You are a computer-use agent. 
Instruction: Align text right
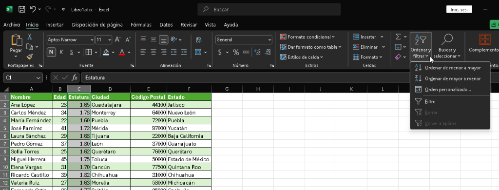tap(164, 52)
